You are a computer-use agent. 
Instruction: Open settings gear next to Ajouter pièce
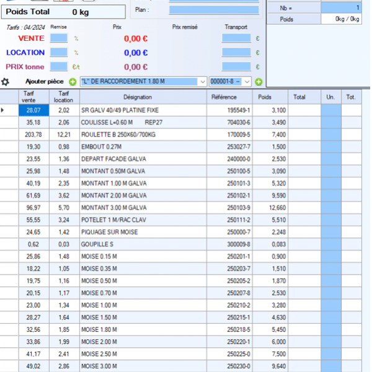(x=5, y=82)
